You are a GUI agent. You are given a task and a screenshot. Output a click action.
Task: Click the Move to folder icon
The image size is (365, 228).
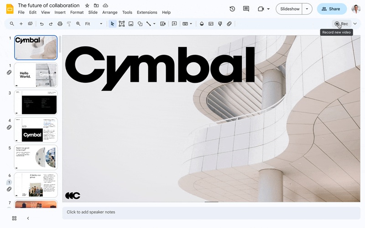point(96,5)
